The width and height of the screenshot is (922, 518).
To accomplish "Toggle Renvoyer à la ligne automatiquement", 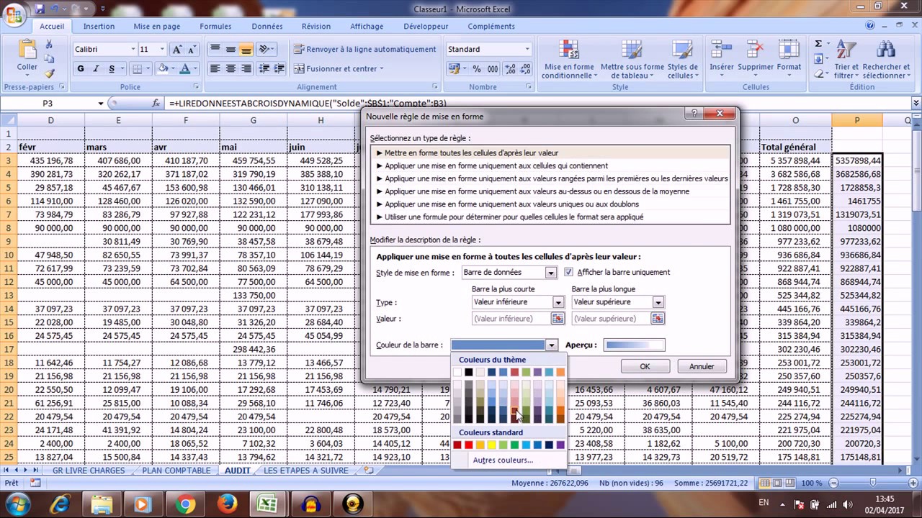I will [x=364, y=49].
